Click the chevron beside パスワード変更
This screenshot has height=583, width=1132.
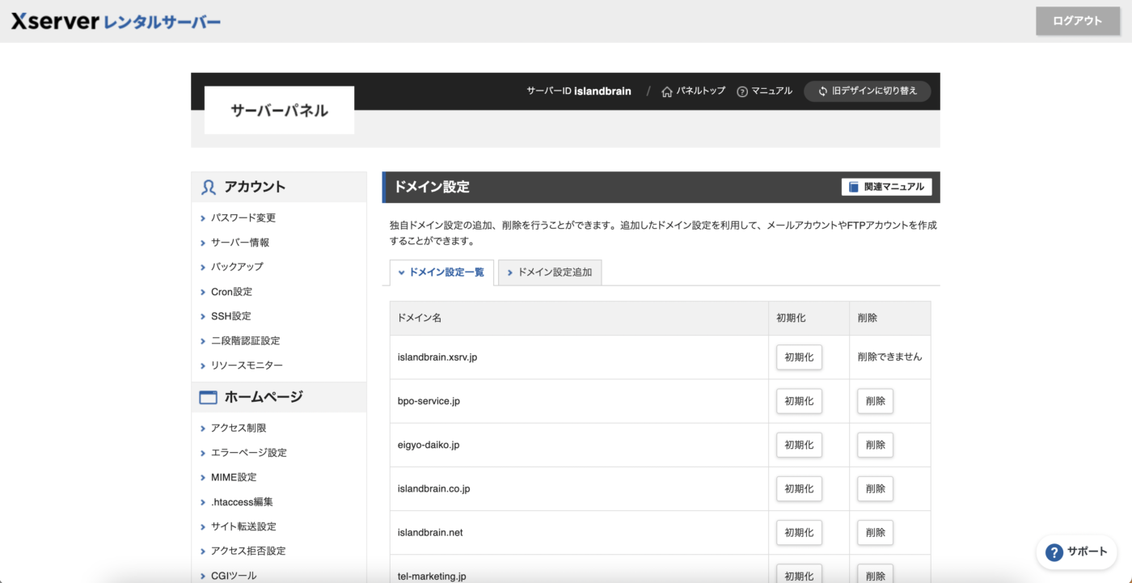click(x=203, y=218)
